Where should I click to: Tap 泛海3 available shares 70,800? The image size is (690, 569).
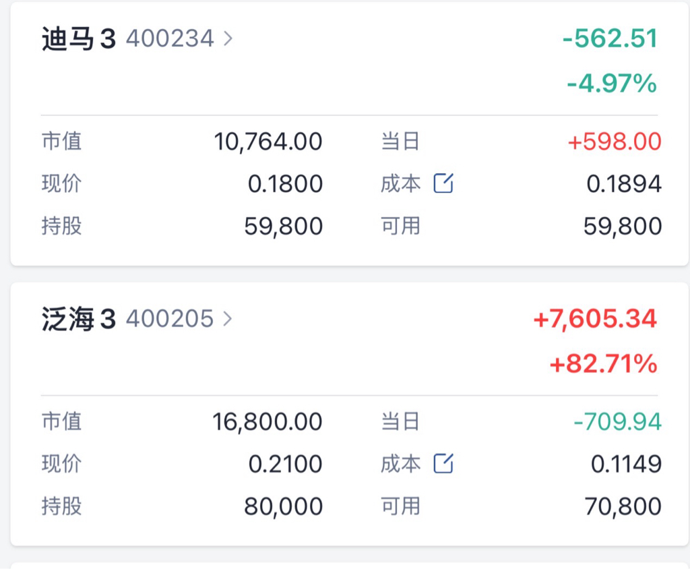(623, 506)
